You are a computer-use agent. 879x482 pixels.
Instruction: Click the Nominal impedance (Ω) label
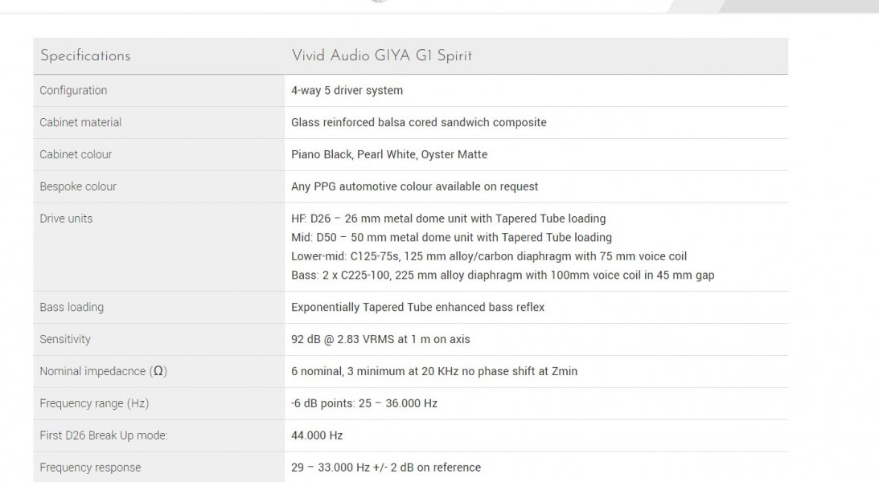(x=104, y=371)
